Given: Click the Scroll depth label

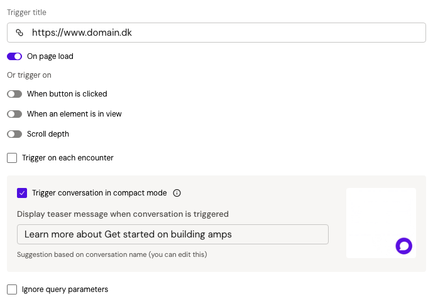Looking at the screenshot, I should pyautogui.click(x=48, y=134).
